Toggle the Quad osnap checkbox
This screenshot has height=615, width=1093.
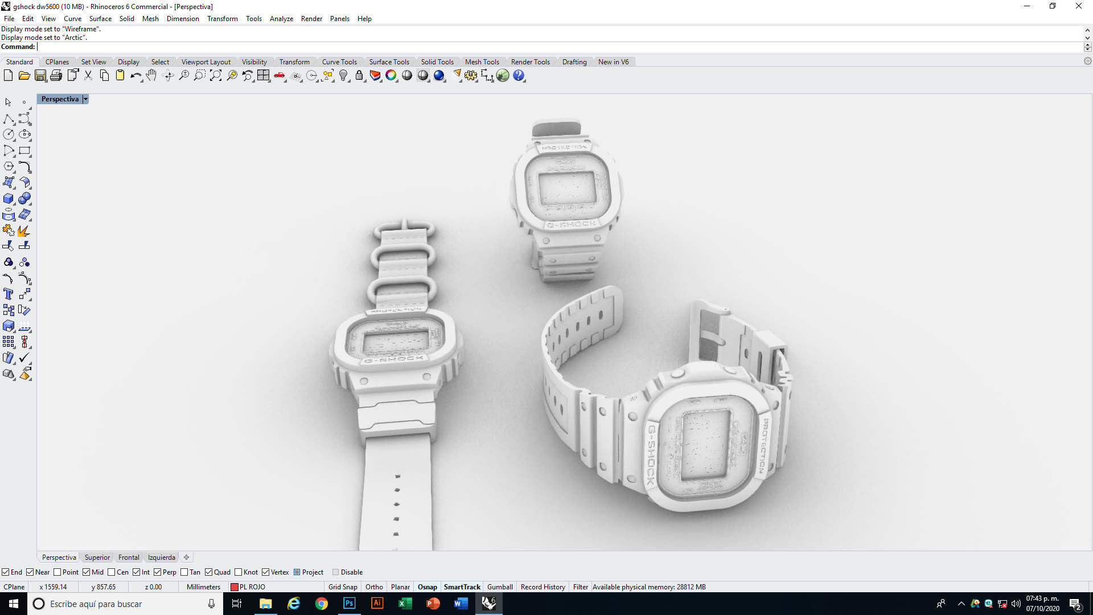click(x=209, y=572)
